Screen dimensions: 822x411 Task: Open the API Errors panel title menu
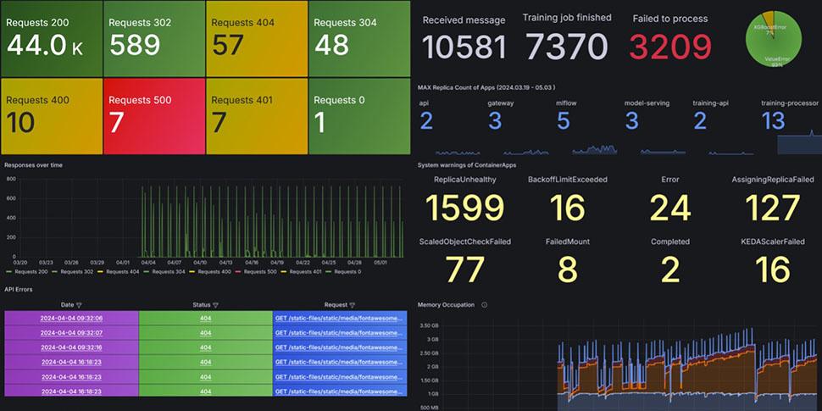click(x=19, y=290)
